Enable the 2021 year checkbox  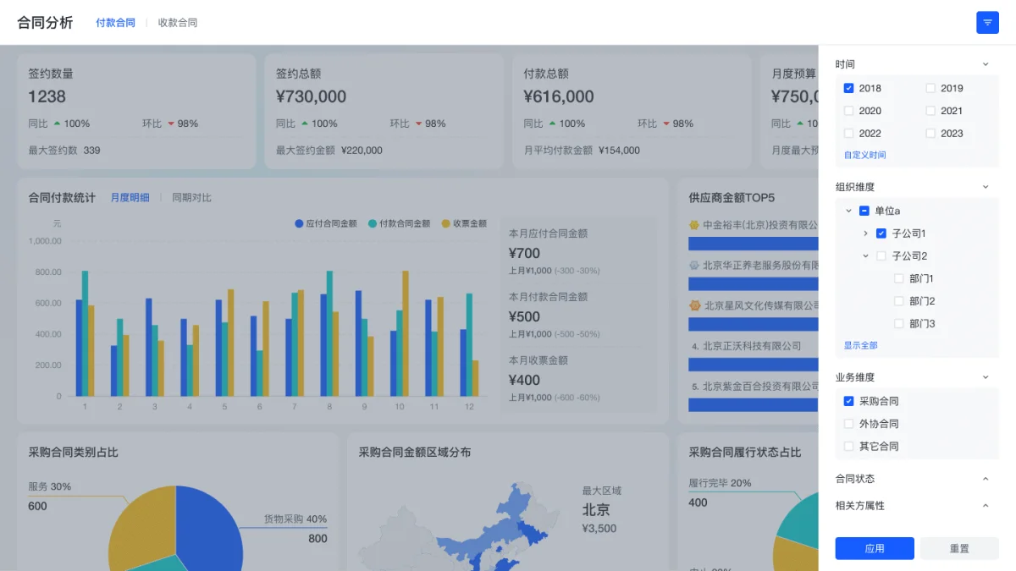click(x=930, y=111)
